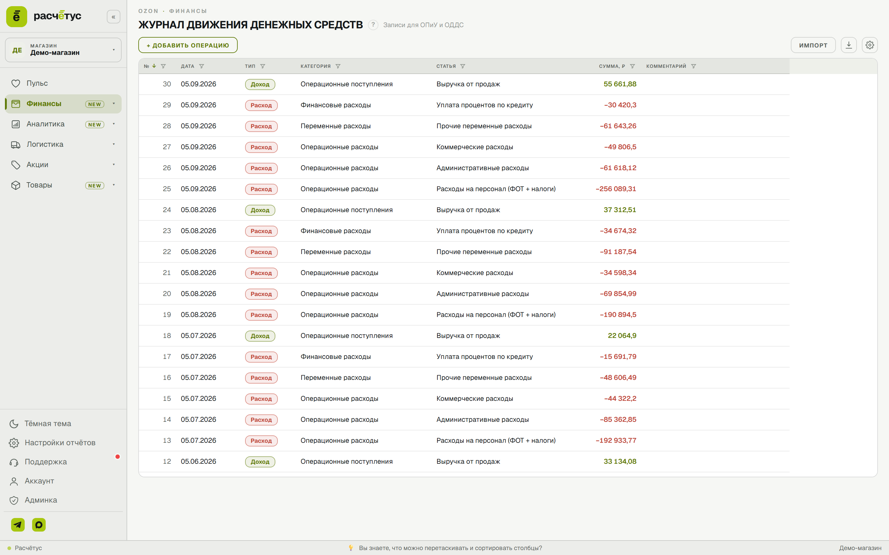Click amount −91 187,54 in row 22
This screenshot has height=555, width=889.
[x=618, y=252]
